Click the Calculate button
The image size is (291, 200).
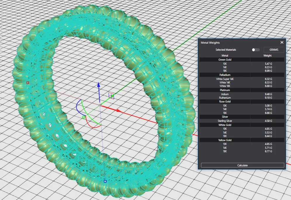point(242,165)
